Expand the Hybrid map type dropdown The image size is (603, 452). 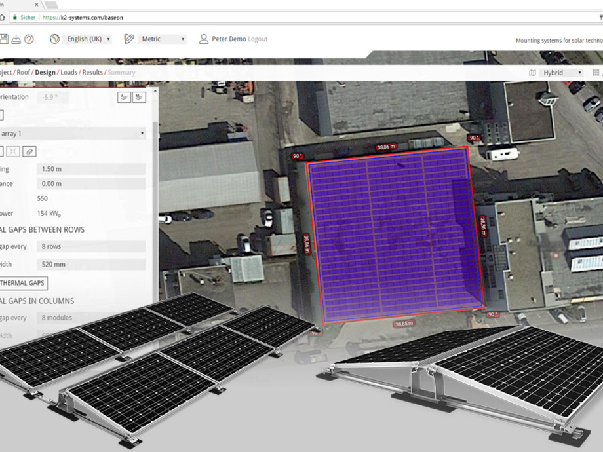(561, 73)
